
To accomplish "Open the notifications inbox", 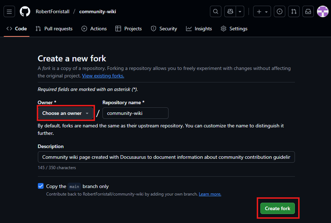I will tap(308, 11).
